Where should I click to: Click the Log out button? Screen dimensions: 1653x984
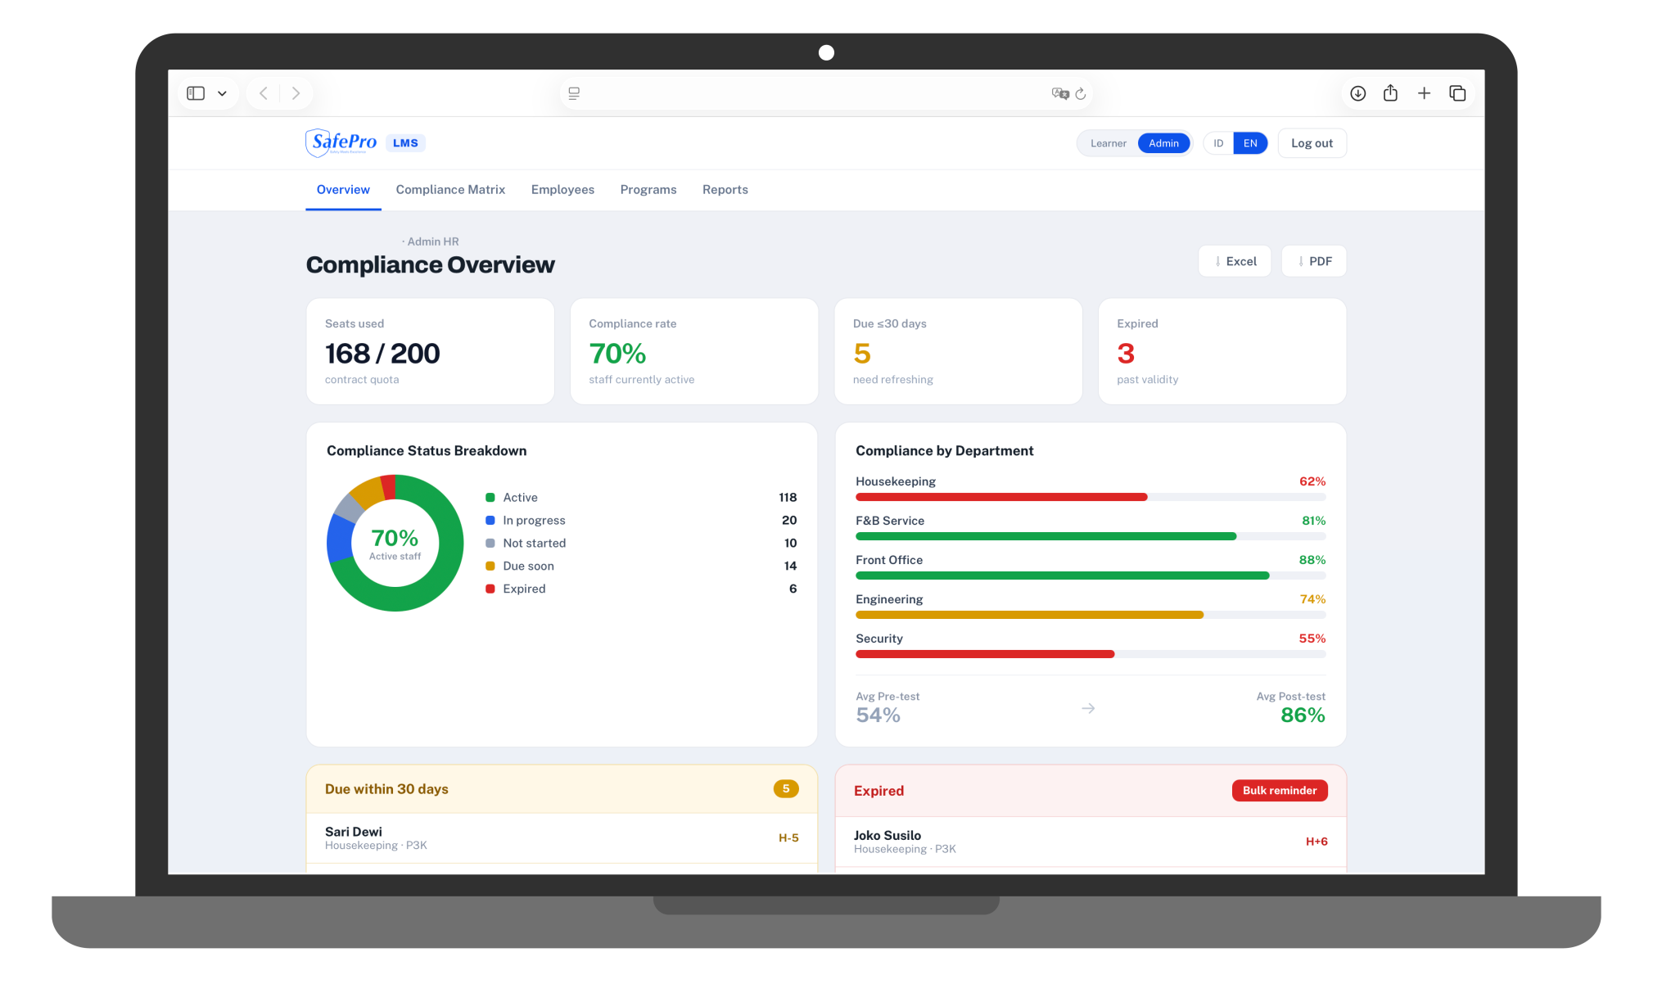click(1312, 143)
